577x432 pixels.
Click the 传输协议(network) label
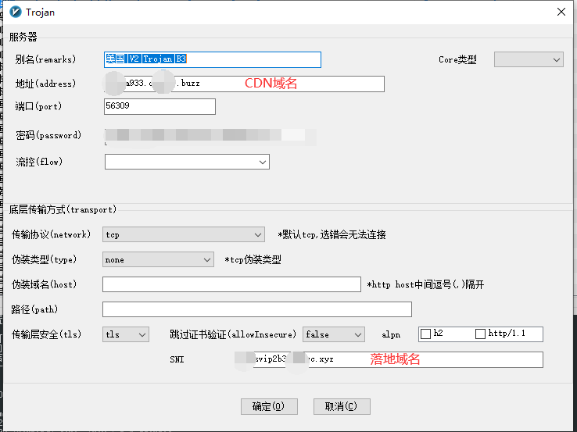coord(51,234)
